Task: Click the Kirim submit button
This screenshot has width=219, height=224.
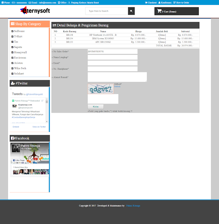Action: (96, 106)
